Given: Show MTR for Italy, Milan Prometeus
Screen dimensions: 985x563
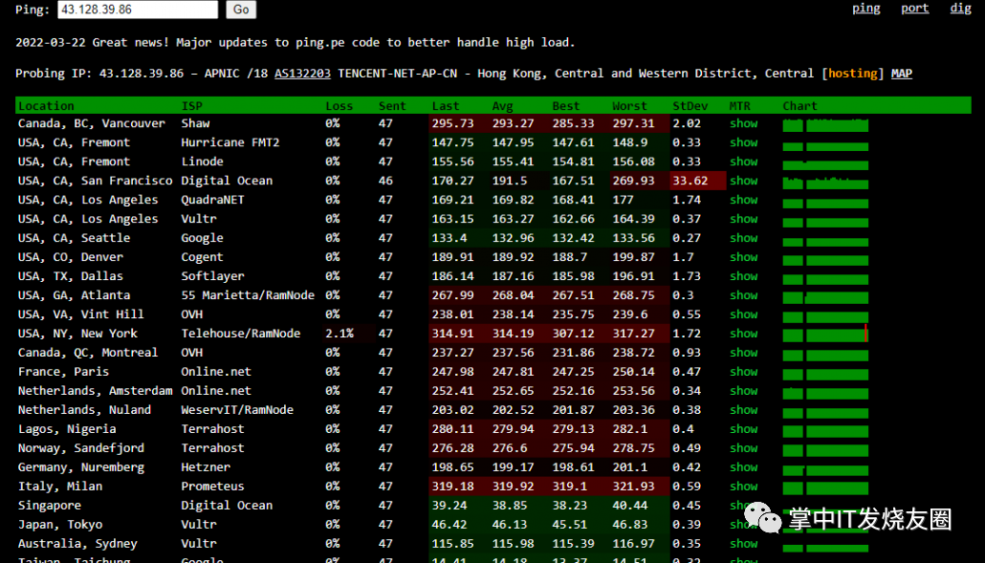Looking at the screenshot, I should click(x=743, y=487).
